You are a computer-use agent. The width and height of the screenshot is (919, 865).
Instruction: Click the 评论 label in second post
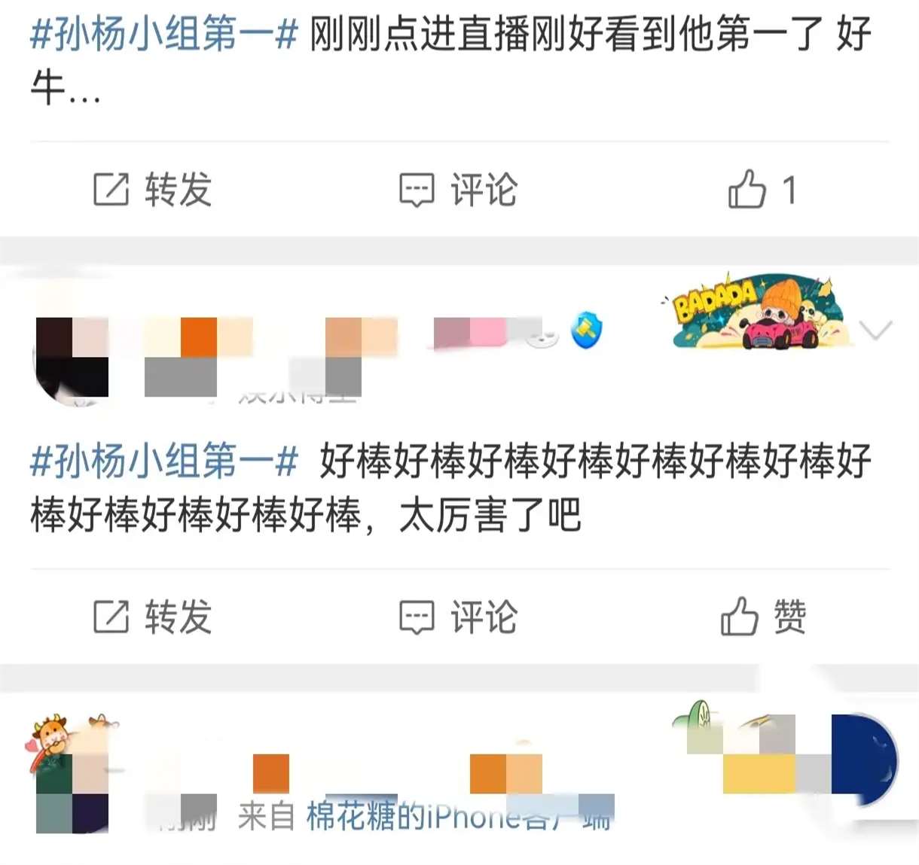pyautogui.click(x=484, y=617)
